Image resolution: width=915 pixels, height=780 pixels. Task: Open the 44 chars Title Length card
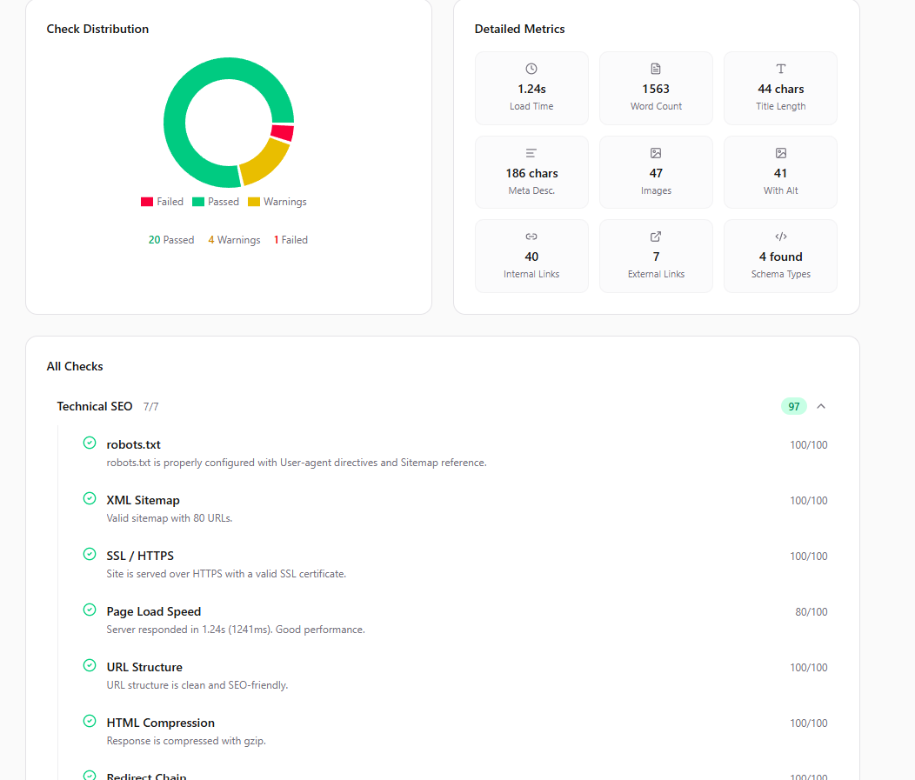[781, 88]
